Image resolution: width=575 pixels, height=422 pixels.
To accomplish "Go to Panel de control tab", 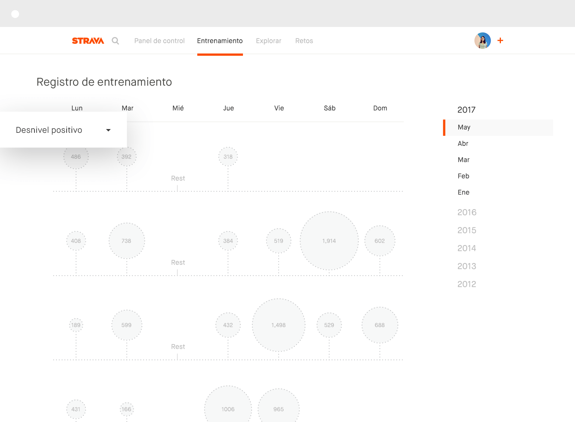I will click(x=159, y=41).
